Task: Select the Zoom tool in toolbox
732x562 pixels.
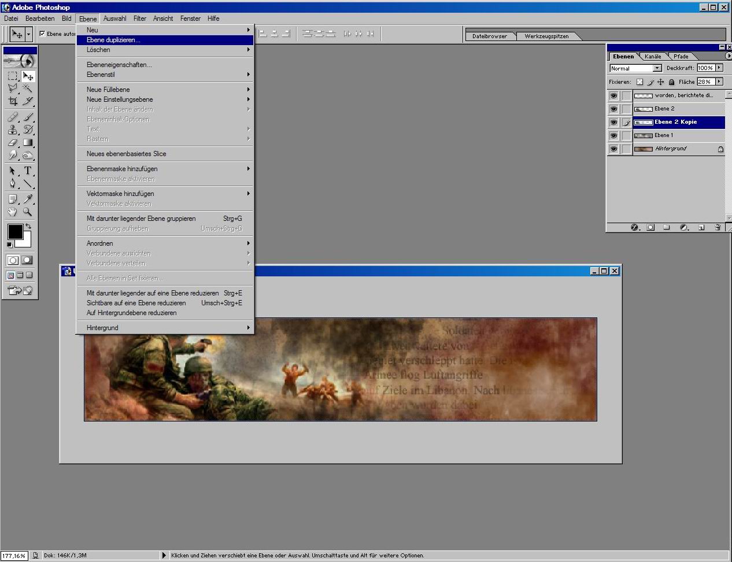Action: 27,212
